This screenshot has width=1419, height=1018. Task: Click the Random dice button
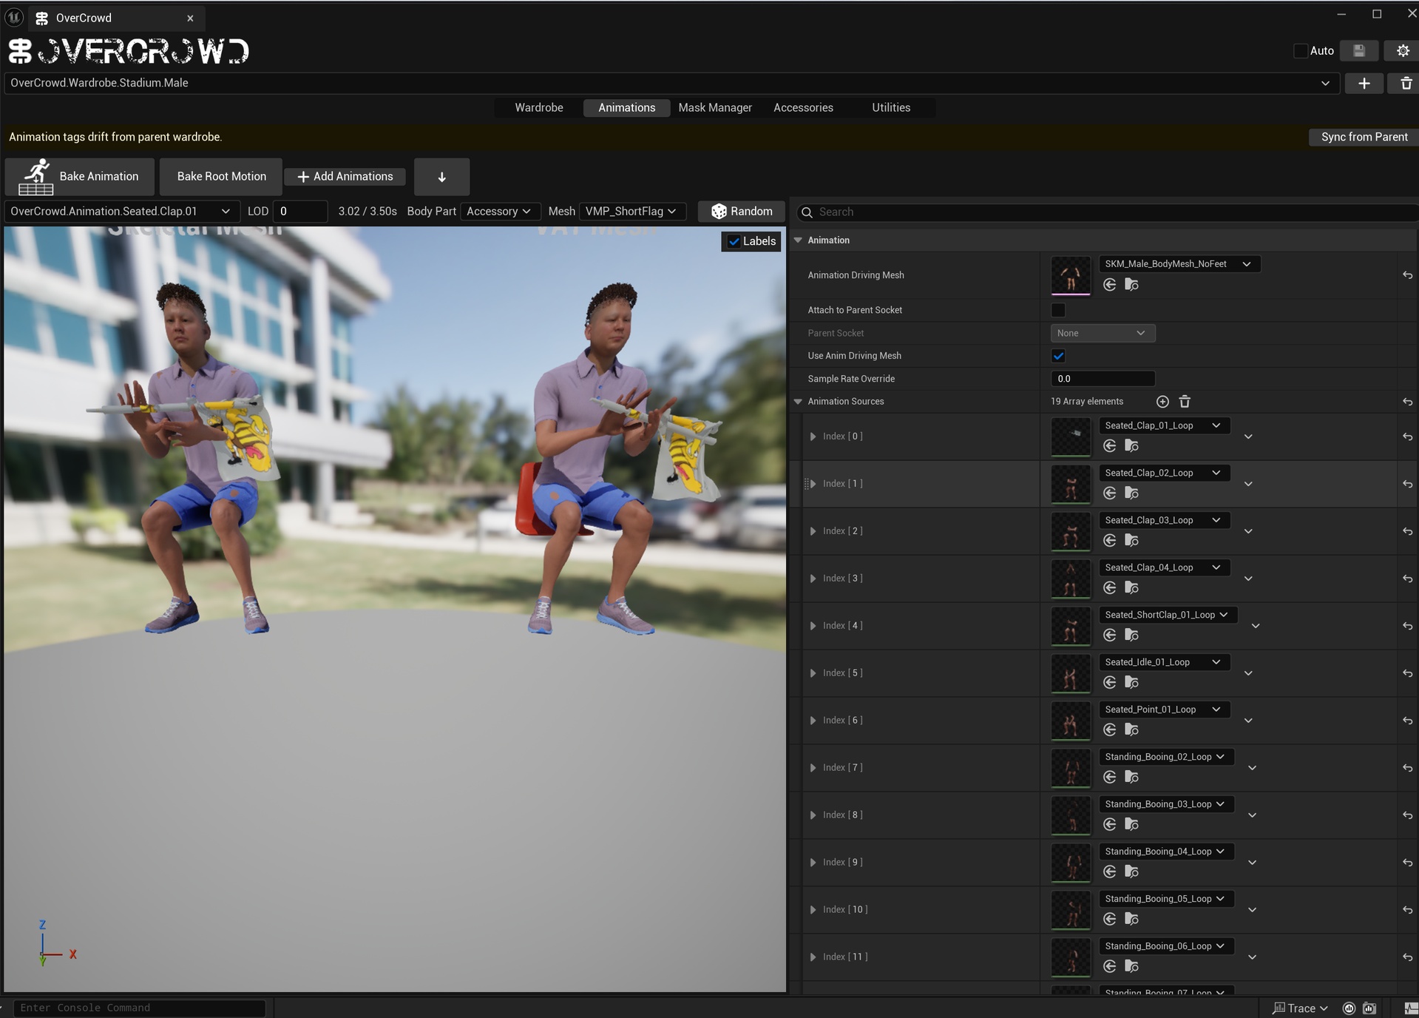741,212
